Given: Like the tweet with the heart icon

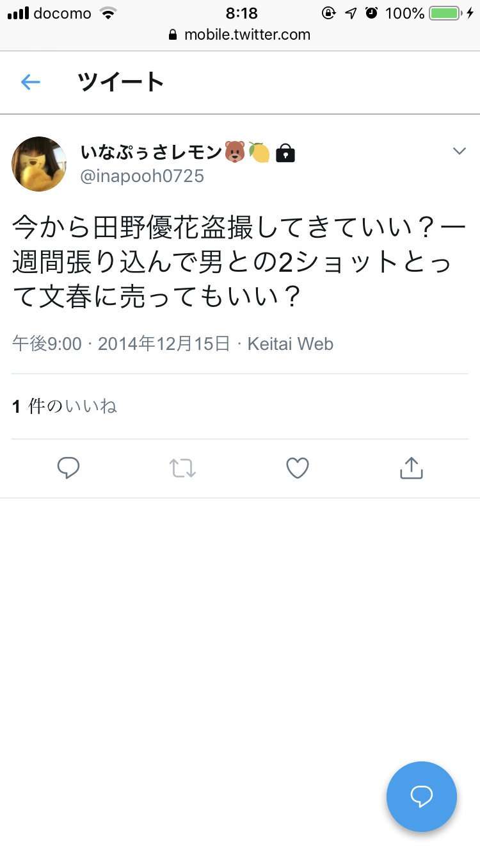Looking at the screenshot, I should pos(297,469).
